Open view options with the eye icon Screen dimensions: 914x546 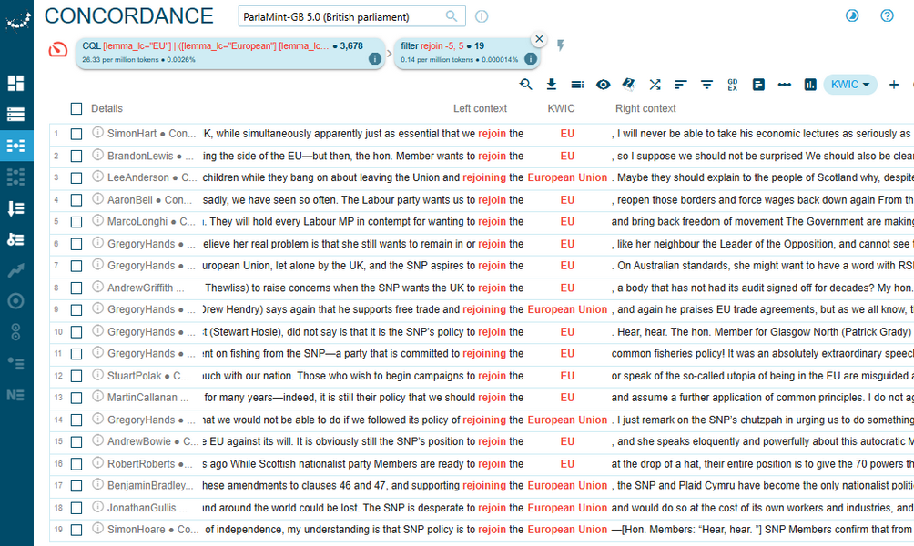tap(603, 84)
